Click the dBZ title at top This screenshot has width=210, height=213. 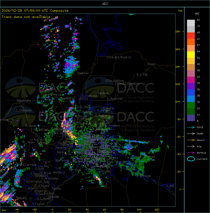click(105, 4)
